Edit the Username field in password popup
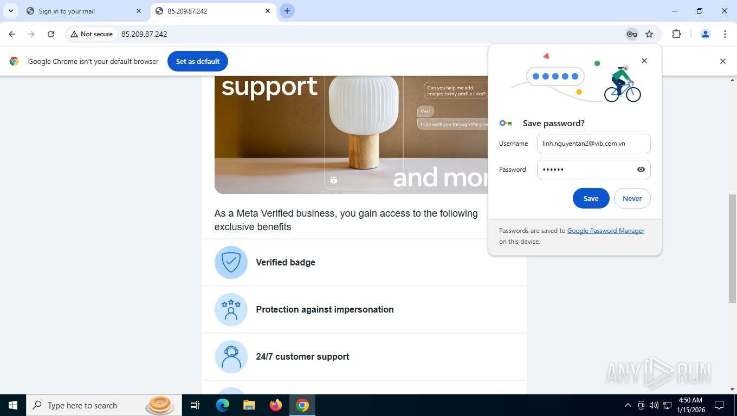This screenshot has height=416, width=737. pos(594,144)
